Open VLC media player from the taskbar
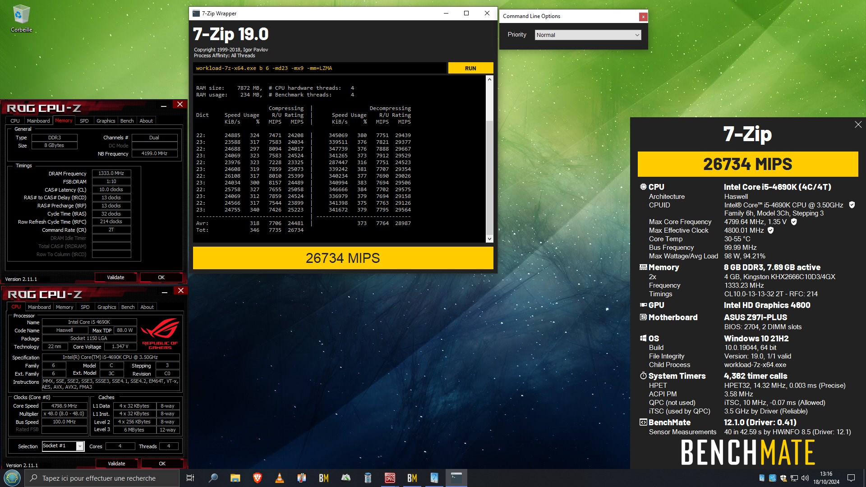 280,478
